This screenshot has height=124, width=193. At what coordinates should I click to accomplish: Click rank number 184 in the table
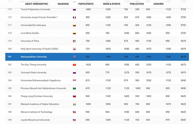[x=10, y=81]
